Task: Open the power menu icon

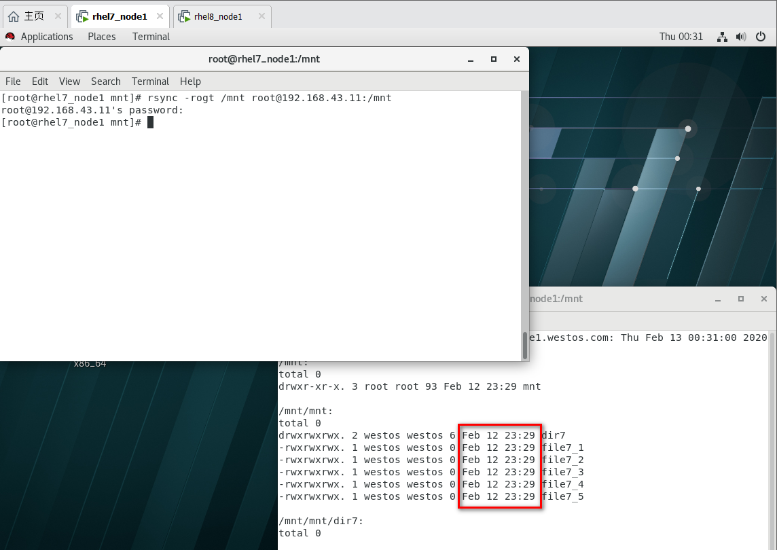Action: point(761,37)
